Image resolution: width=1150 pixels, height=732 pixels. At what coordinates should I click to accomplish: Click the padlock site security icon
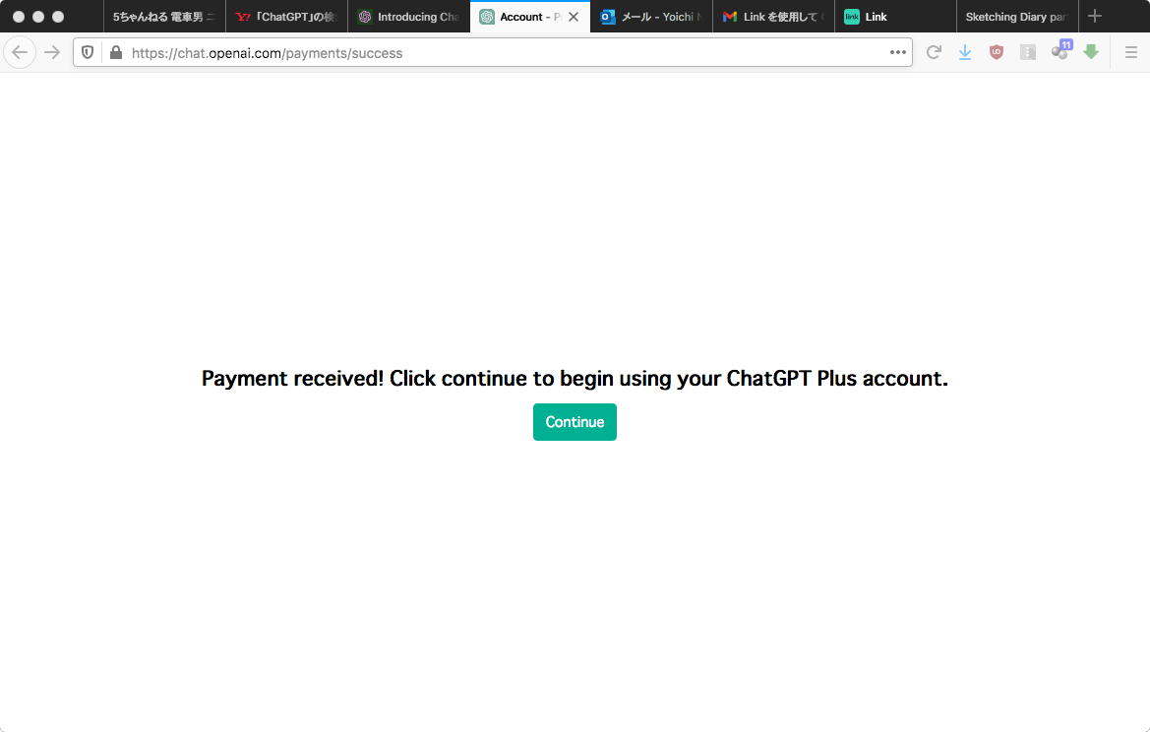coord(116,53)
